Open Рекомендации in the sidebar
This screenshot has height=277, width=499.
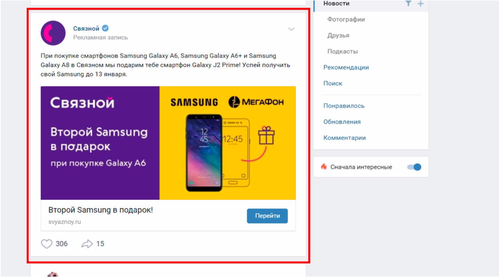click(346, 67)
